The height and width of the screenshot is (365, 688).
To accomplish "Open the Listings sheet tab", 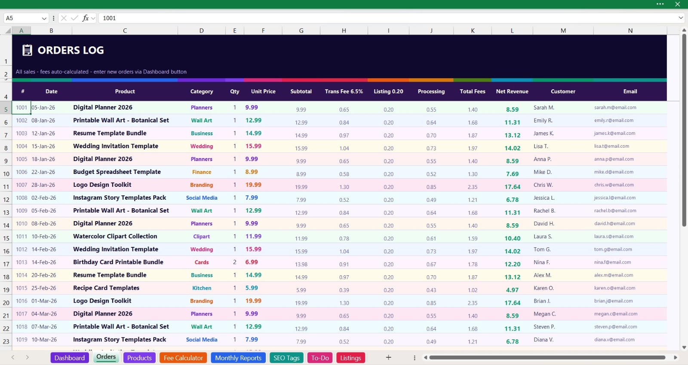I will [350, 358].
